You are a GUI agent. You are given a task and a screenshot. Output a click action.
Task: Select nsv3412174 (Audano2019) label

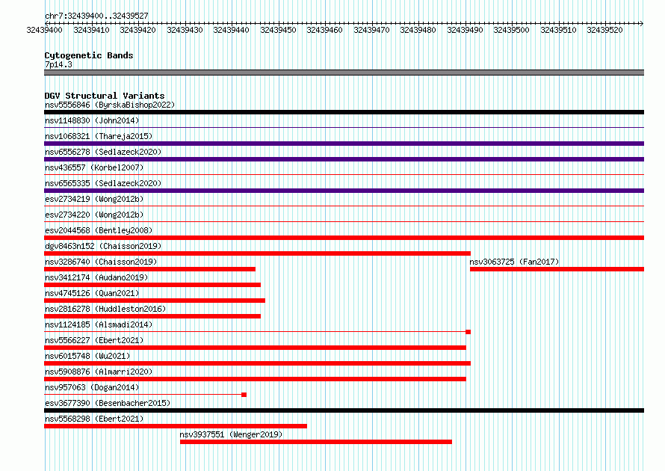pos(96,277)
